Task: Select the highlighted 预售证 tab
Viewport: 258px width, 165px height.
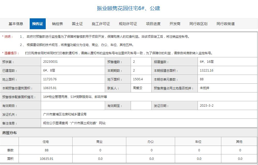Action: (x=37, y=23)
